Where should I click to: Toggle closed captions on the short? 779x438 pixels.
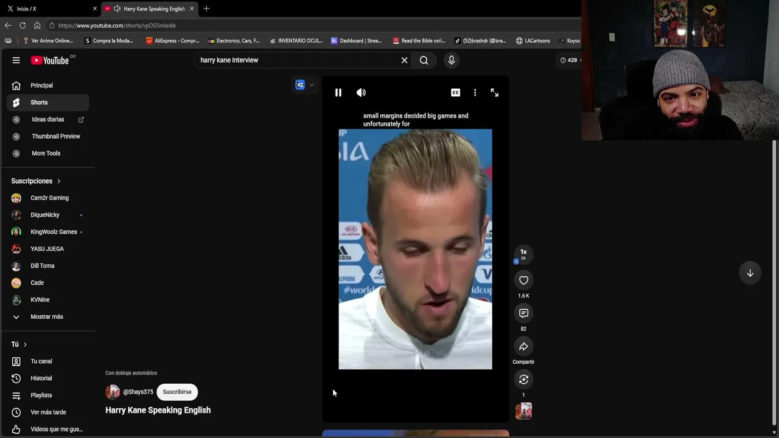pyautogui.click(x=455, y=92)
